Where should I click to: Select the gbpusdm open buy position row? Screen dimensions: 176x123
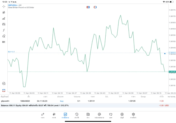(x=88, y=101)
